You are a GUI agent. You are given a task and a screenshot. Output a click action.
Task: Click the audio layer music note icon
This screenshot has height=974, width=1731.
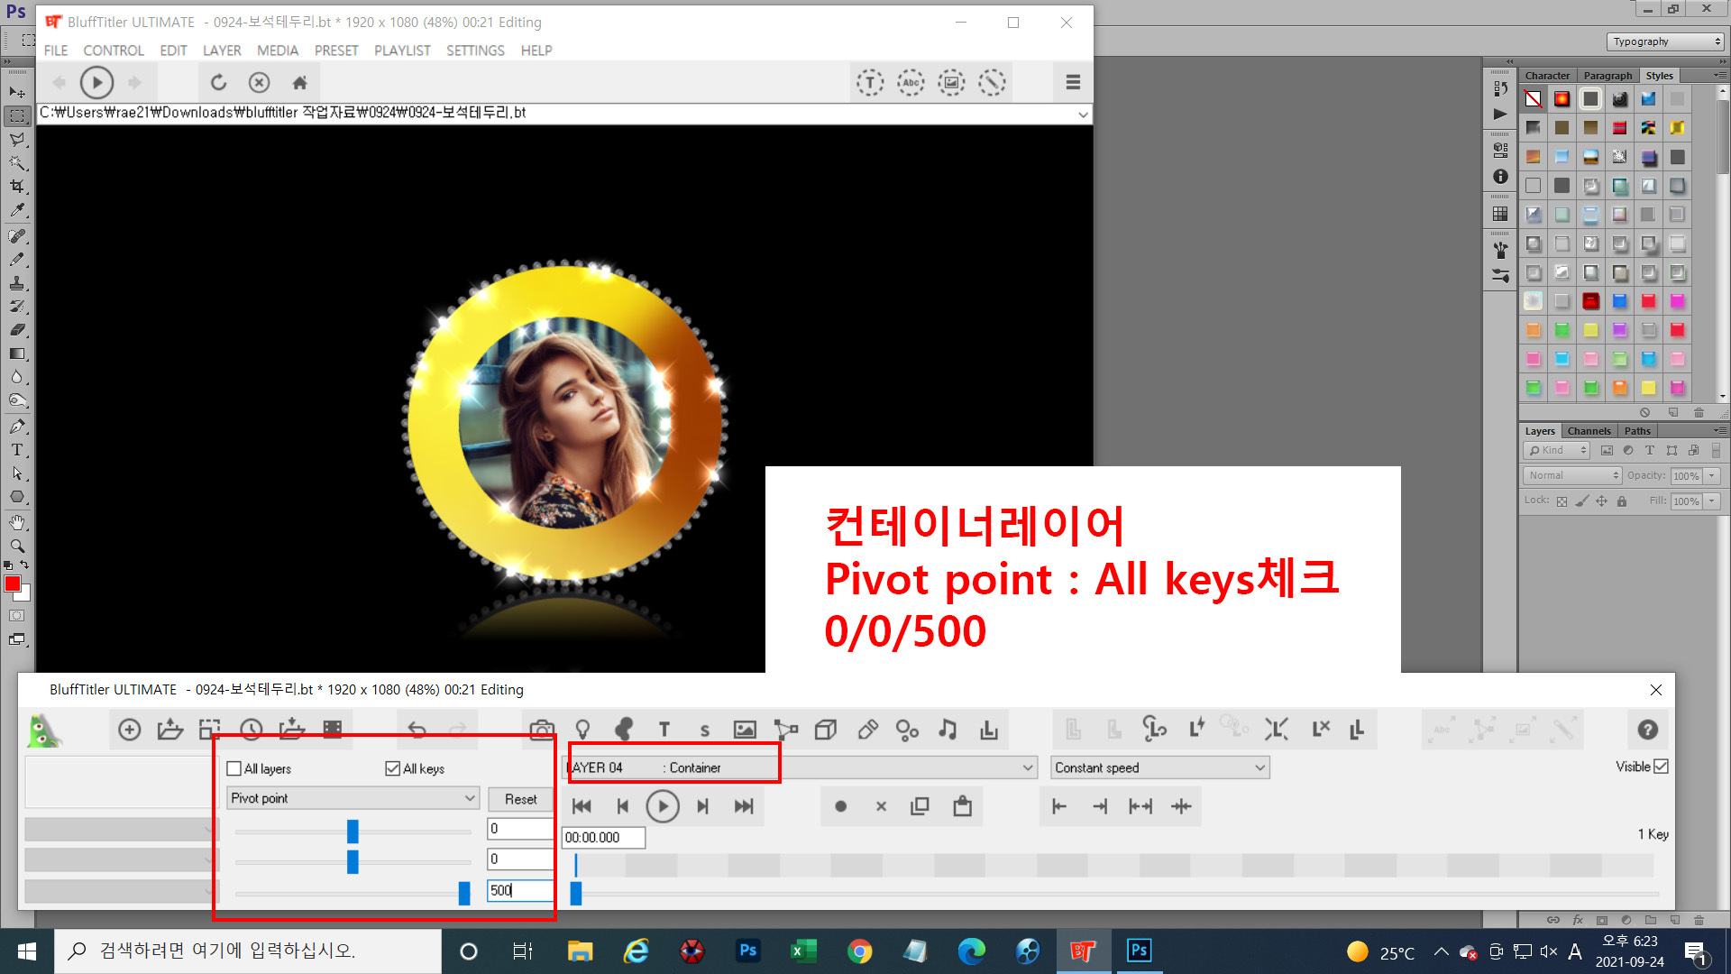point(948,730)
